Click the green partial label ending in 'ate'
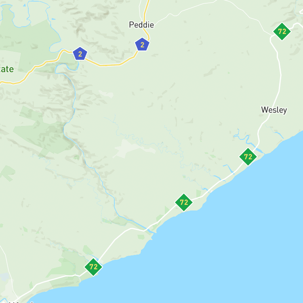Screen dimensions: 303x303 coord(6,69)
